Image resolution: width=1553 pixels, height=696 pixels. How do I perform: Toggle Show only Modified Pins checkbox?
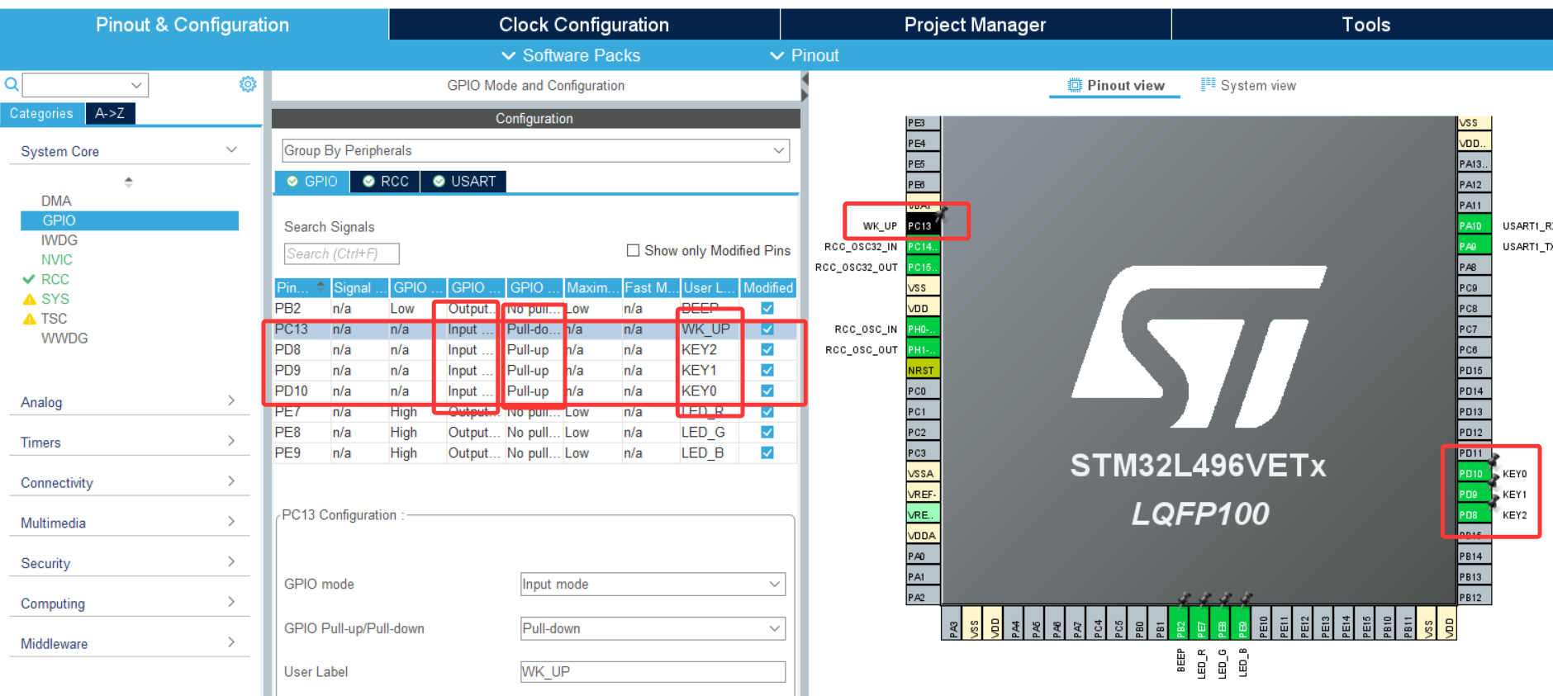(x=634, y=250)
